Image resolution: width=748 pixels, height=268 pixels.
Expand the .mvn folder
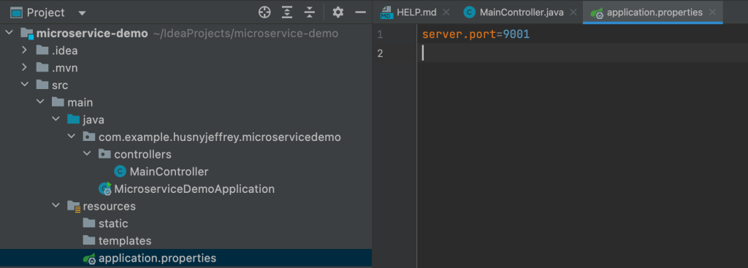click(24, 68)
